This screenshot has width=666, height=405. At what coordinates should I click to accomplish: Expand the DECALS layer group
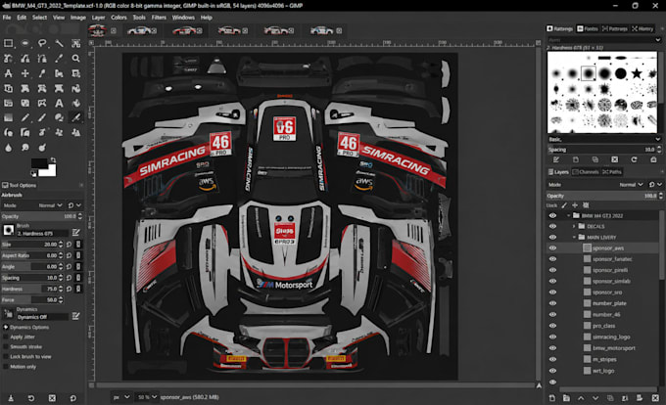click(574, 226)
